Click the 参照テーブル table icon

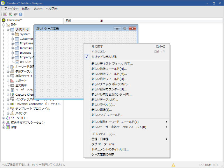pyautogui.click(x=12, y=71)
